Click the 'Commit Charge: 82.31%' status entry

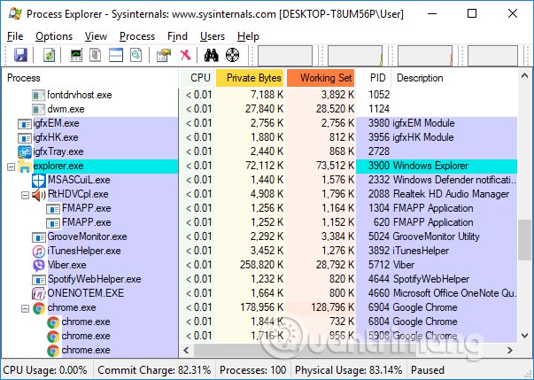tap(154, 370)
